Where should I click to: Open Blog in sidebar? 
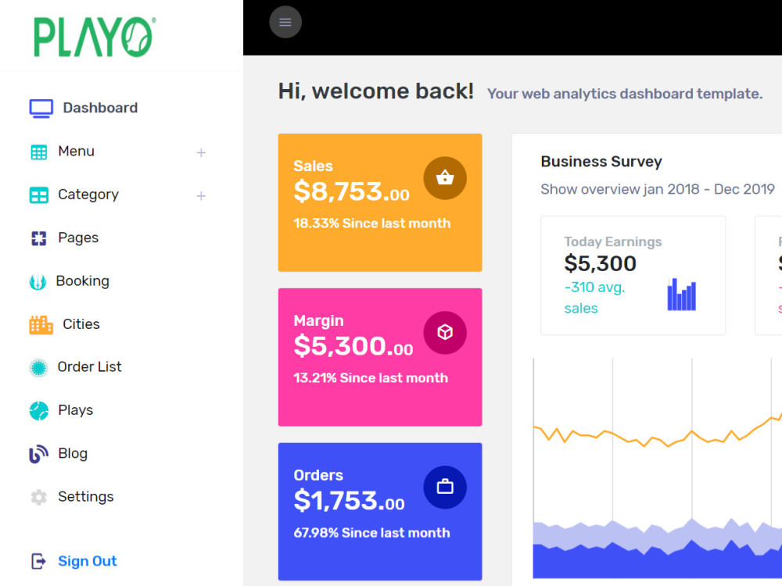pyautogui.click(x=73, y=453)
